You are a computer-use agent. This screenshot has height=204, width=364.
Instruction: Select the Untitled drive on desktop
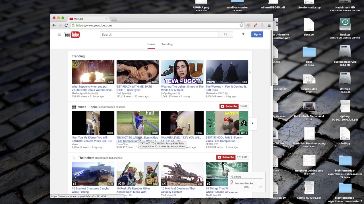[345, 79]
